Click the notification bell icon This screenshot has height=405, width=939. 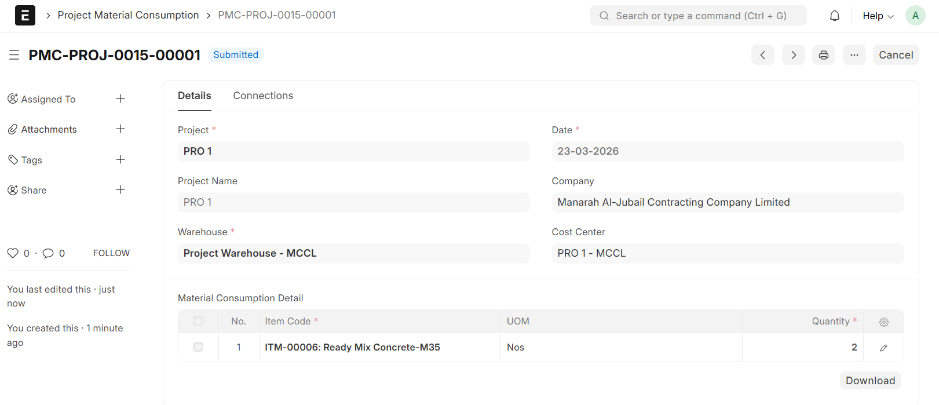tap(834, 16)
